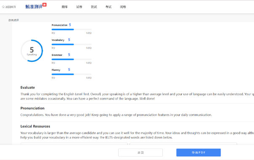254x160 pixels.
Task: Go to the 测试 section
Action: (x=94, y=7)
